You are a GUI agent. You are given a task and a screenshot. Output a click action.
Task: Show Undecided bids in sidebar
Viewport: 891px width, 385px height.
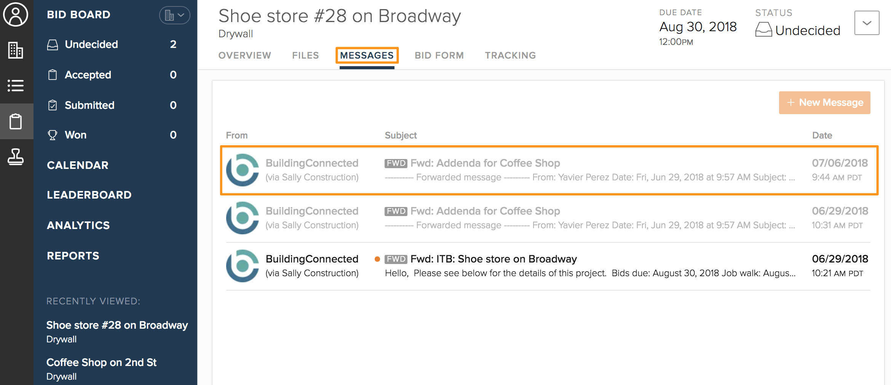91,45
